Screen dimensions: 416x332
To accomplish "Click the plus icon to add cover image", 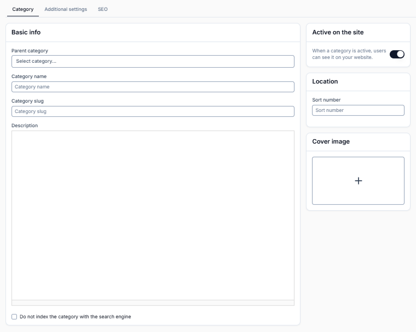I will 358,181.
